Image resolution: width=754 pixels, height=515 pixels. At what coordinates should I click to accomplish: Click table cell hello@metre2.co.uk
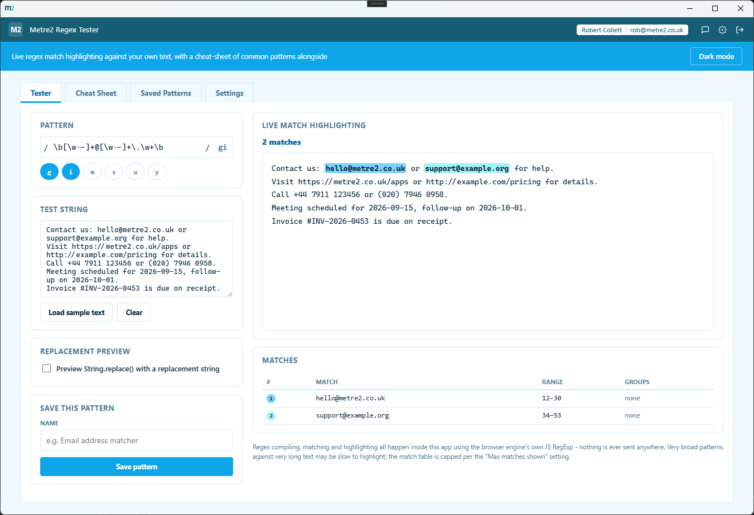click(x=350, y=398)
